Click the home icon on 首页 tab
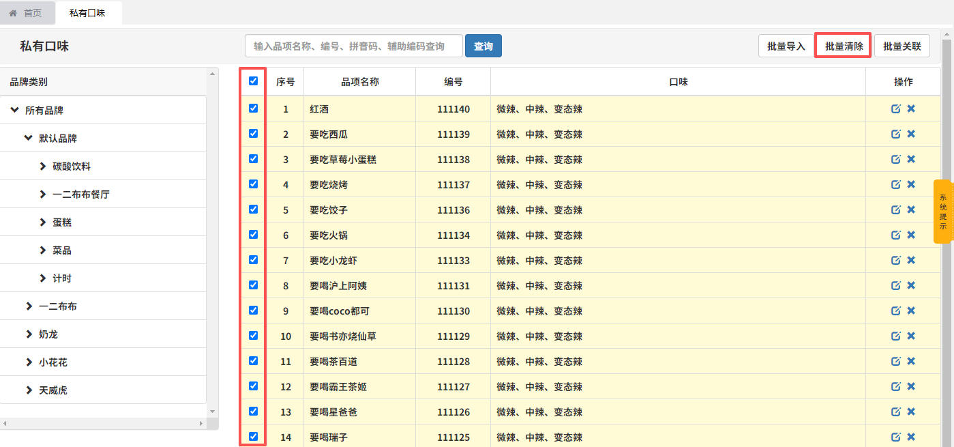Viewport: 954px width, 447px height. point(13,13)
